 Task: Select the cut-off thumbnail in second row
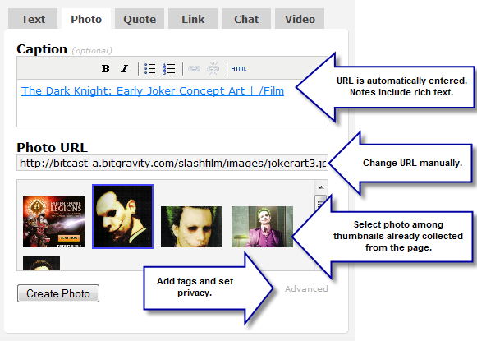[x=41, y=263]
